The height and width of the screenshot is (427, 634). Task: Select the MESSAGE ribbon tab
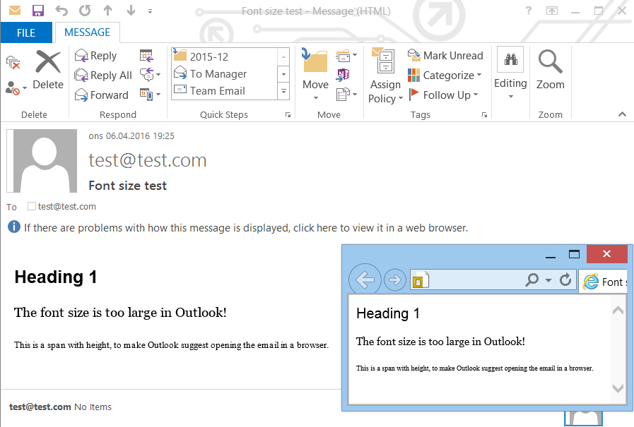click(87, 32)
